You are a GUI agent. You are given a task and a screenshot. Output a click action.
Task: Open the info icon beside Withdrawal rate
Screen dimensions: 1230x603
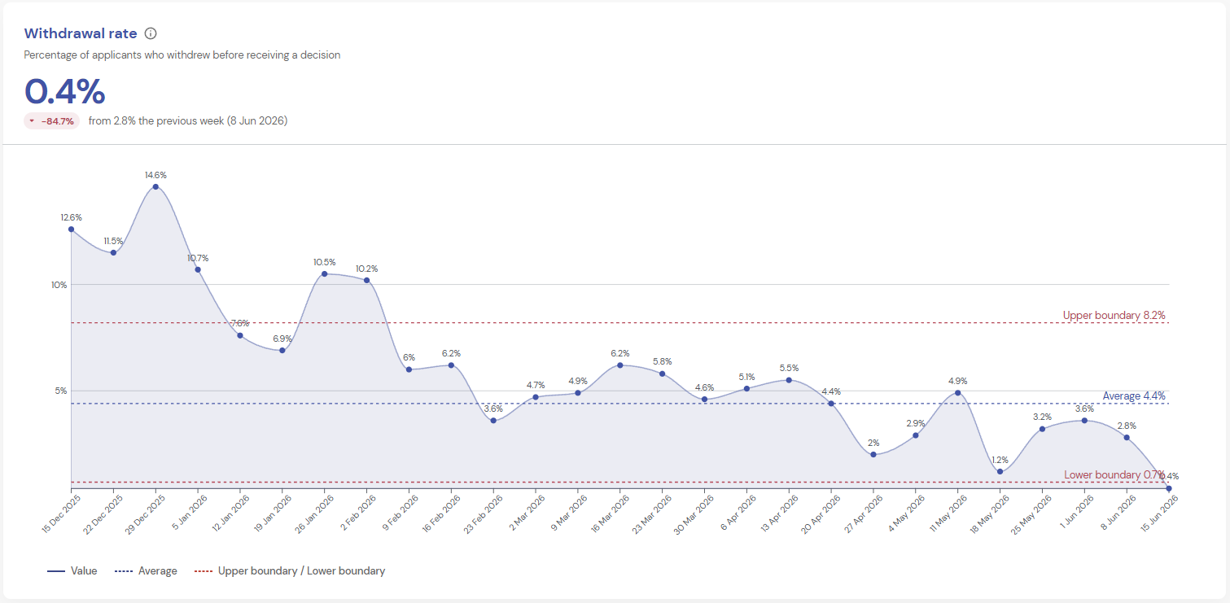151,33
